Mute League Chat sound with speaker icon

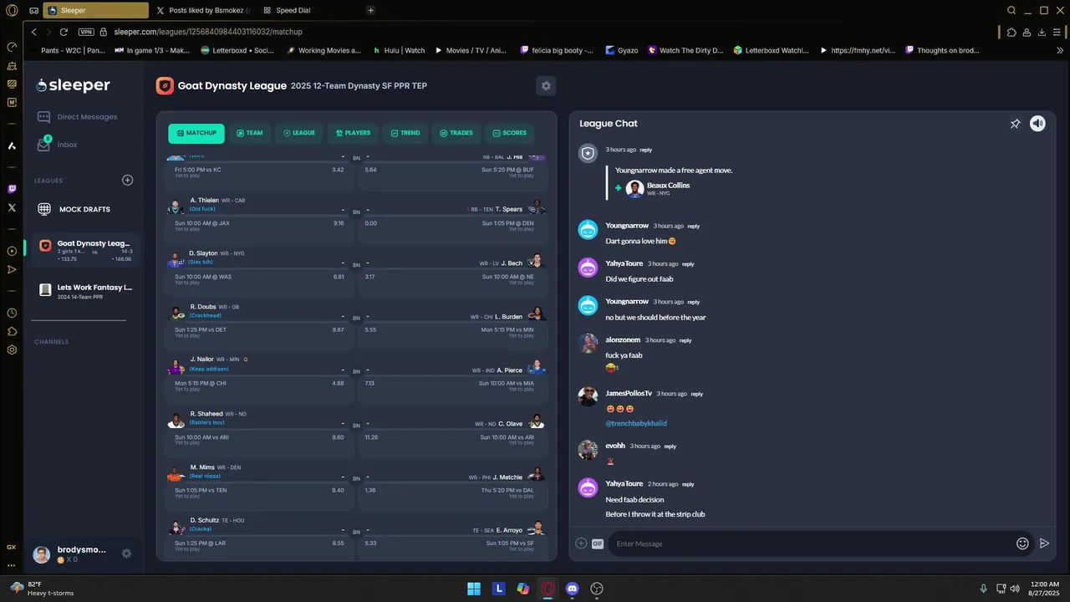[1037, 124]
